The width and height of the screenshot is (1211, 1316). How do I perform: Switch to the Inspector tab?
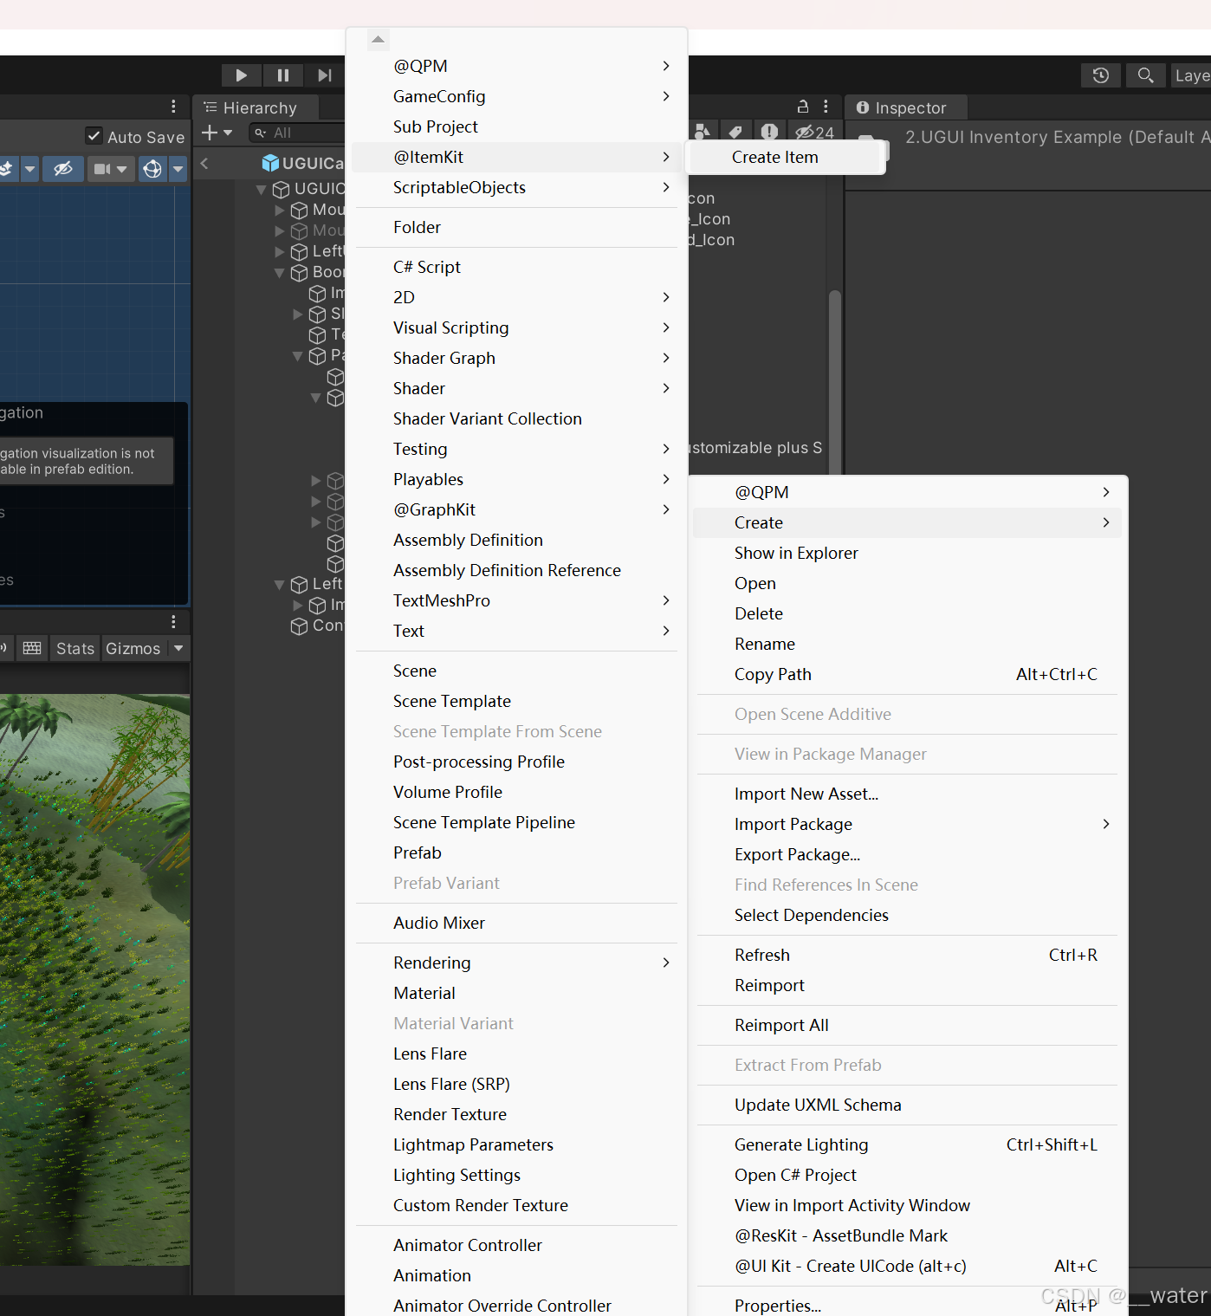pyautogui.click(x=906, y=107)
